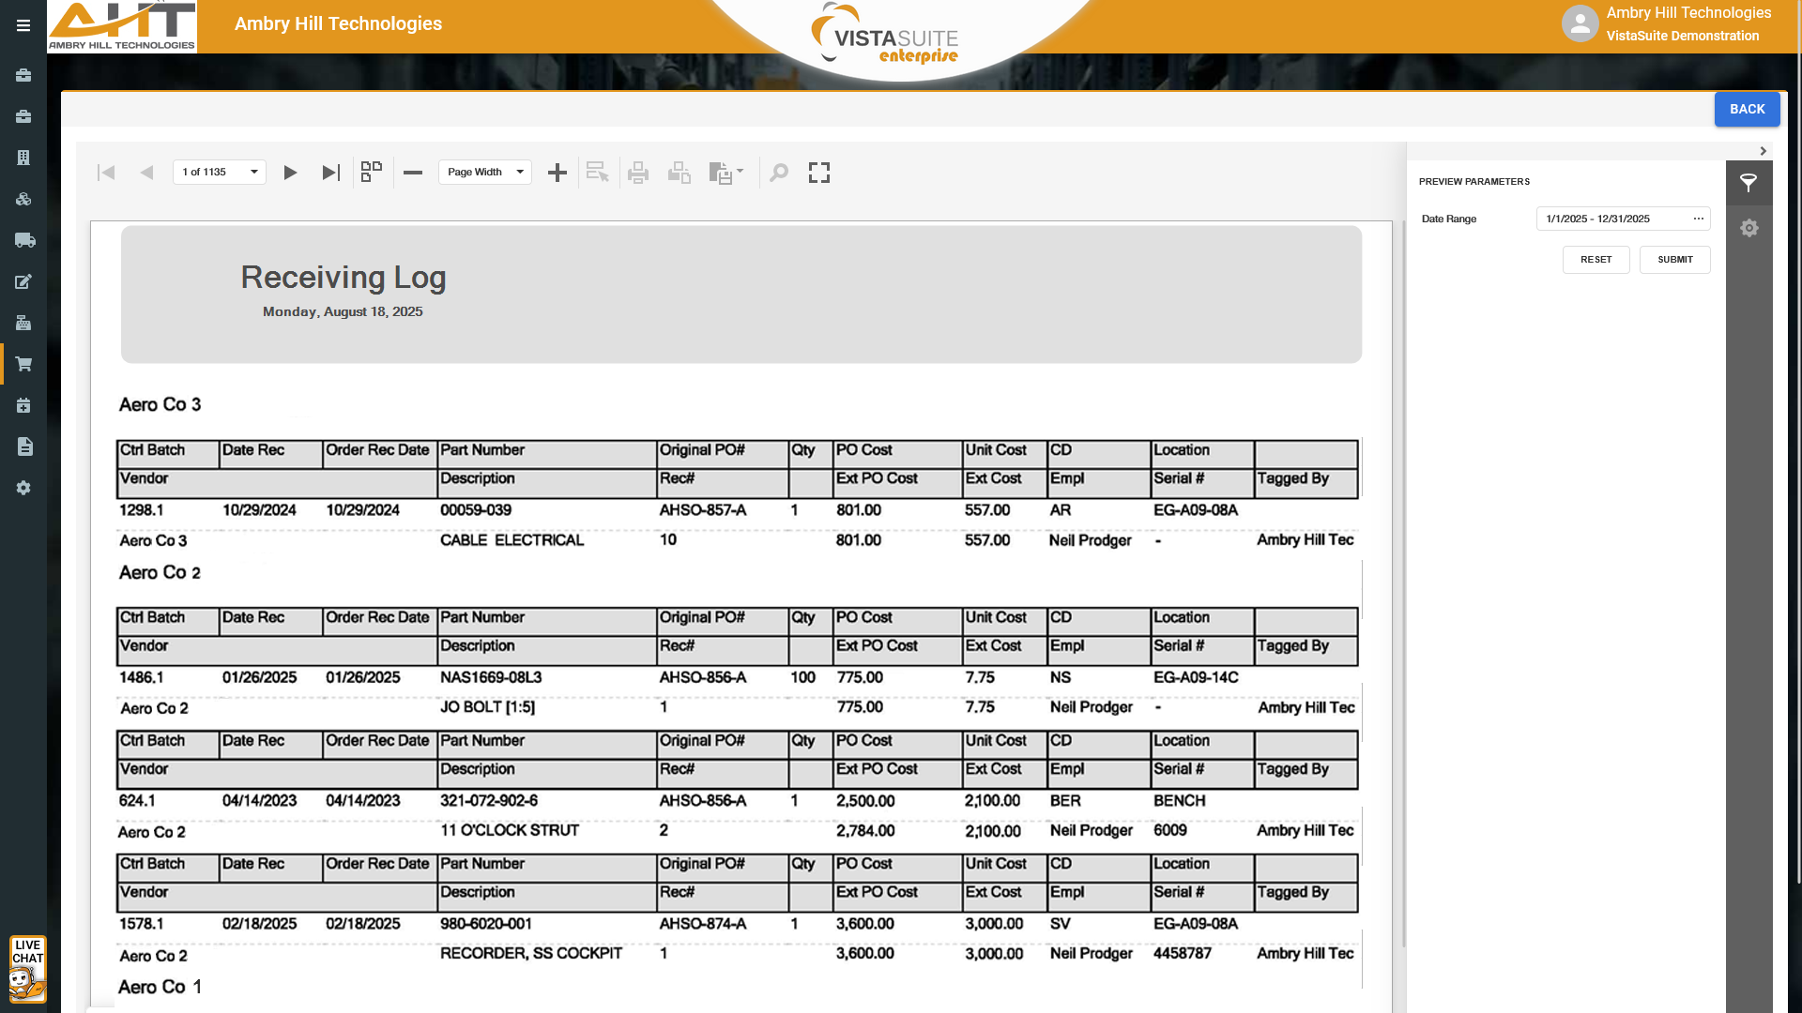Go to the next report page
Viewport: 1802px width, 1013px height.
290,173
